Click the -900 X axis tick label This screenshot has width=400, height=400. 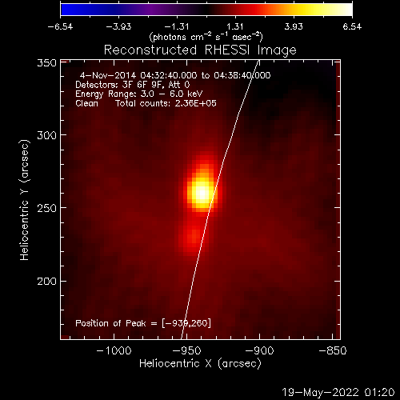[x=259, y=350]
